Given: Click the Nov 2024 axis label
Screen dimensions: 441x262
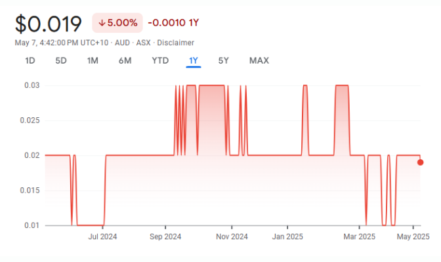Looking at the screenshot, I should (232, 236).
